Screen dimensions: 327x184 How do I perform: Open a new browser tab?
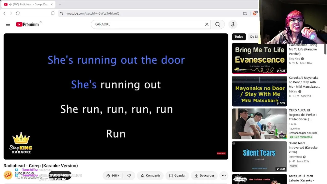coord(60,4)
